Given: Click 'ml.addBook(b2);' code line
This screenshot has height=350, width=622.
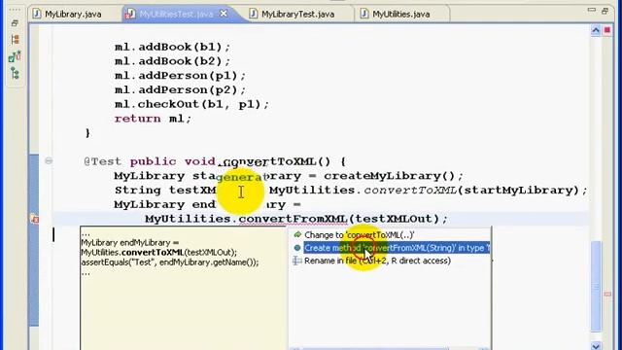Looking at the screenshot, I should (x=172, y=61).
